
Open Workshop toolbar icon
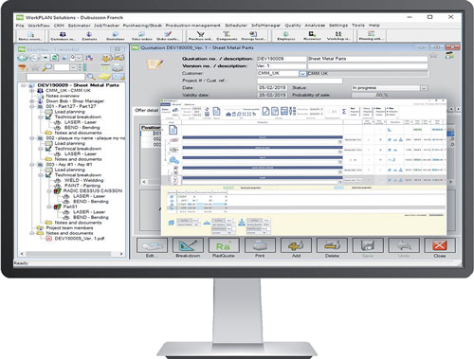point(338,35)
